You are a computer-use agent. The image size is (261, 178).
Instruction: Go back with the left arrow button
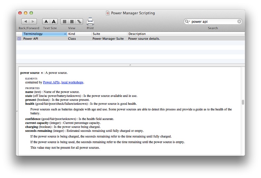coord(26,22)
